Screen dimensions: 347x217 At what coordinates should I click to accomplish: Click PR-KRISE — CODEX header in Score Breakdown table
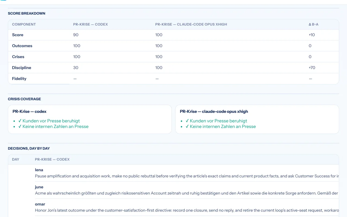(x=91, y=24)
